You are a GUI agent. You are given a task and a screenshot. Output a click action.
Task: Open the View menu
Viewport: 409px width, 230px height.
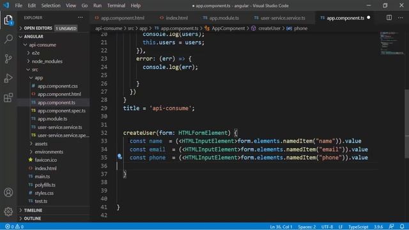click(x=71, y=6)
